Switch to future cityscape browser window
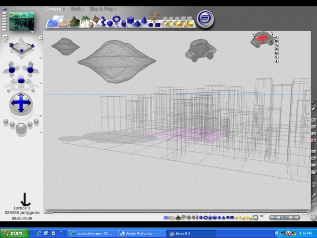Viewport: 317px width, 238px height. (x=92, y=233)
